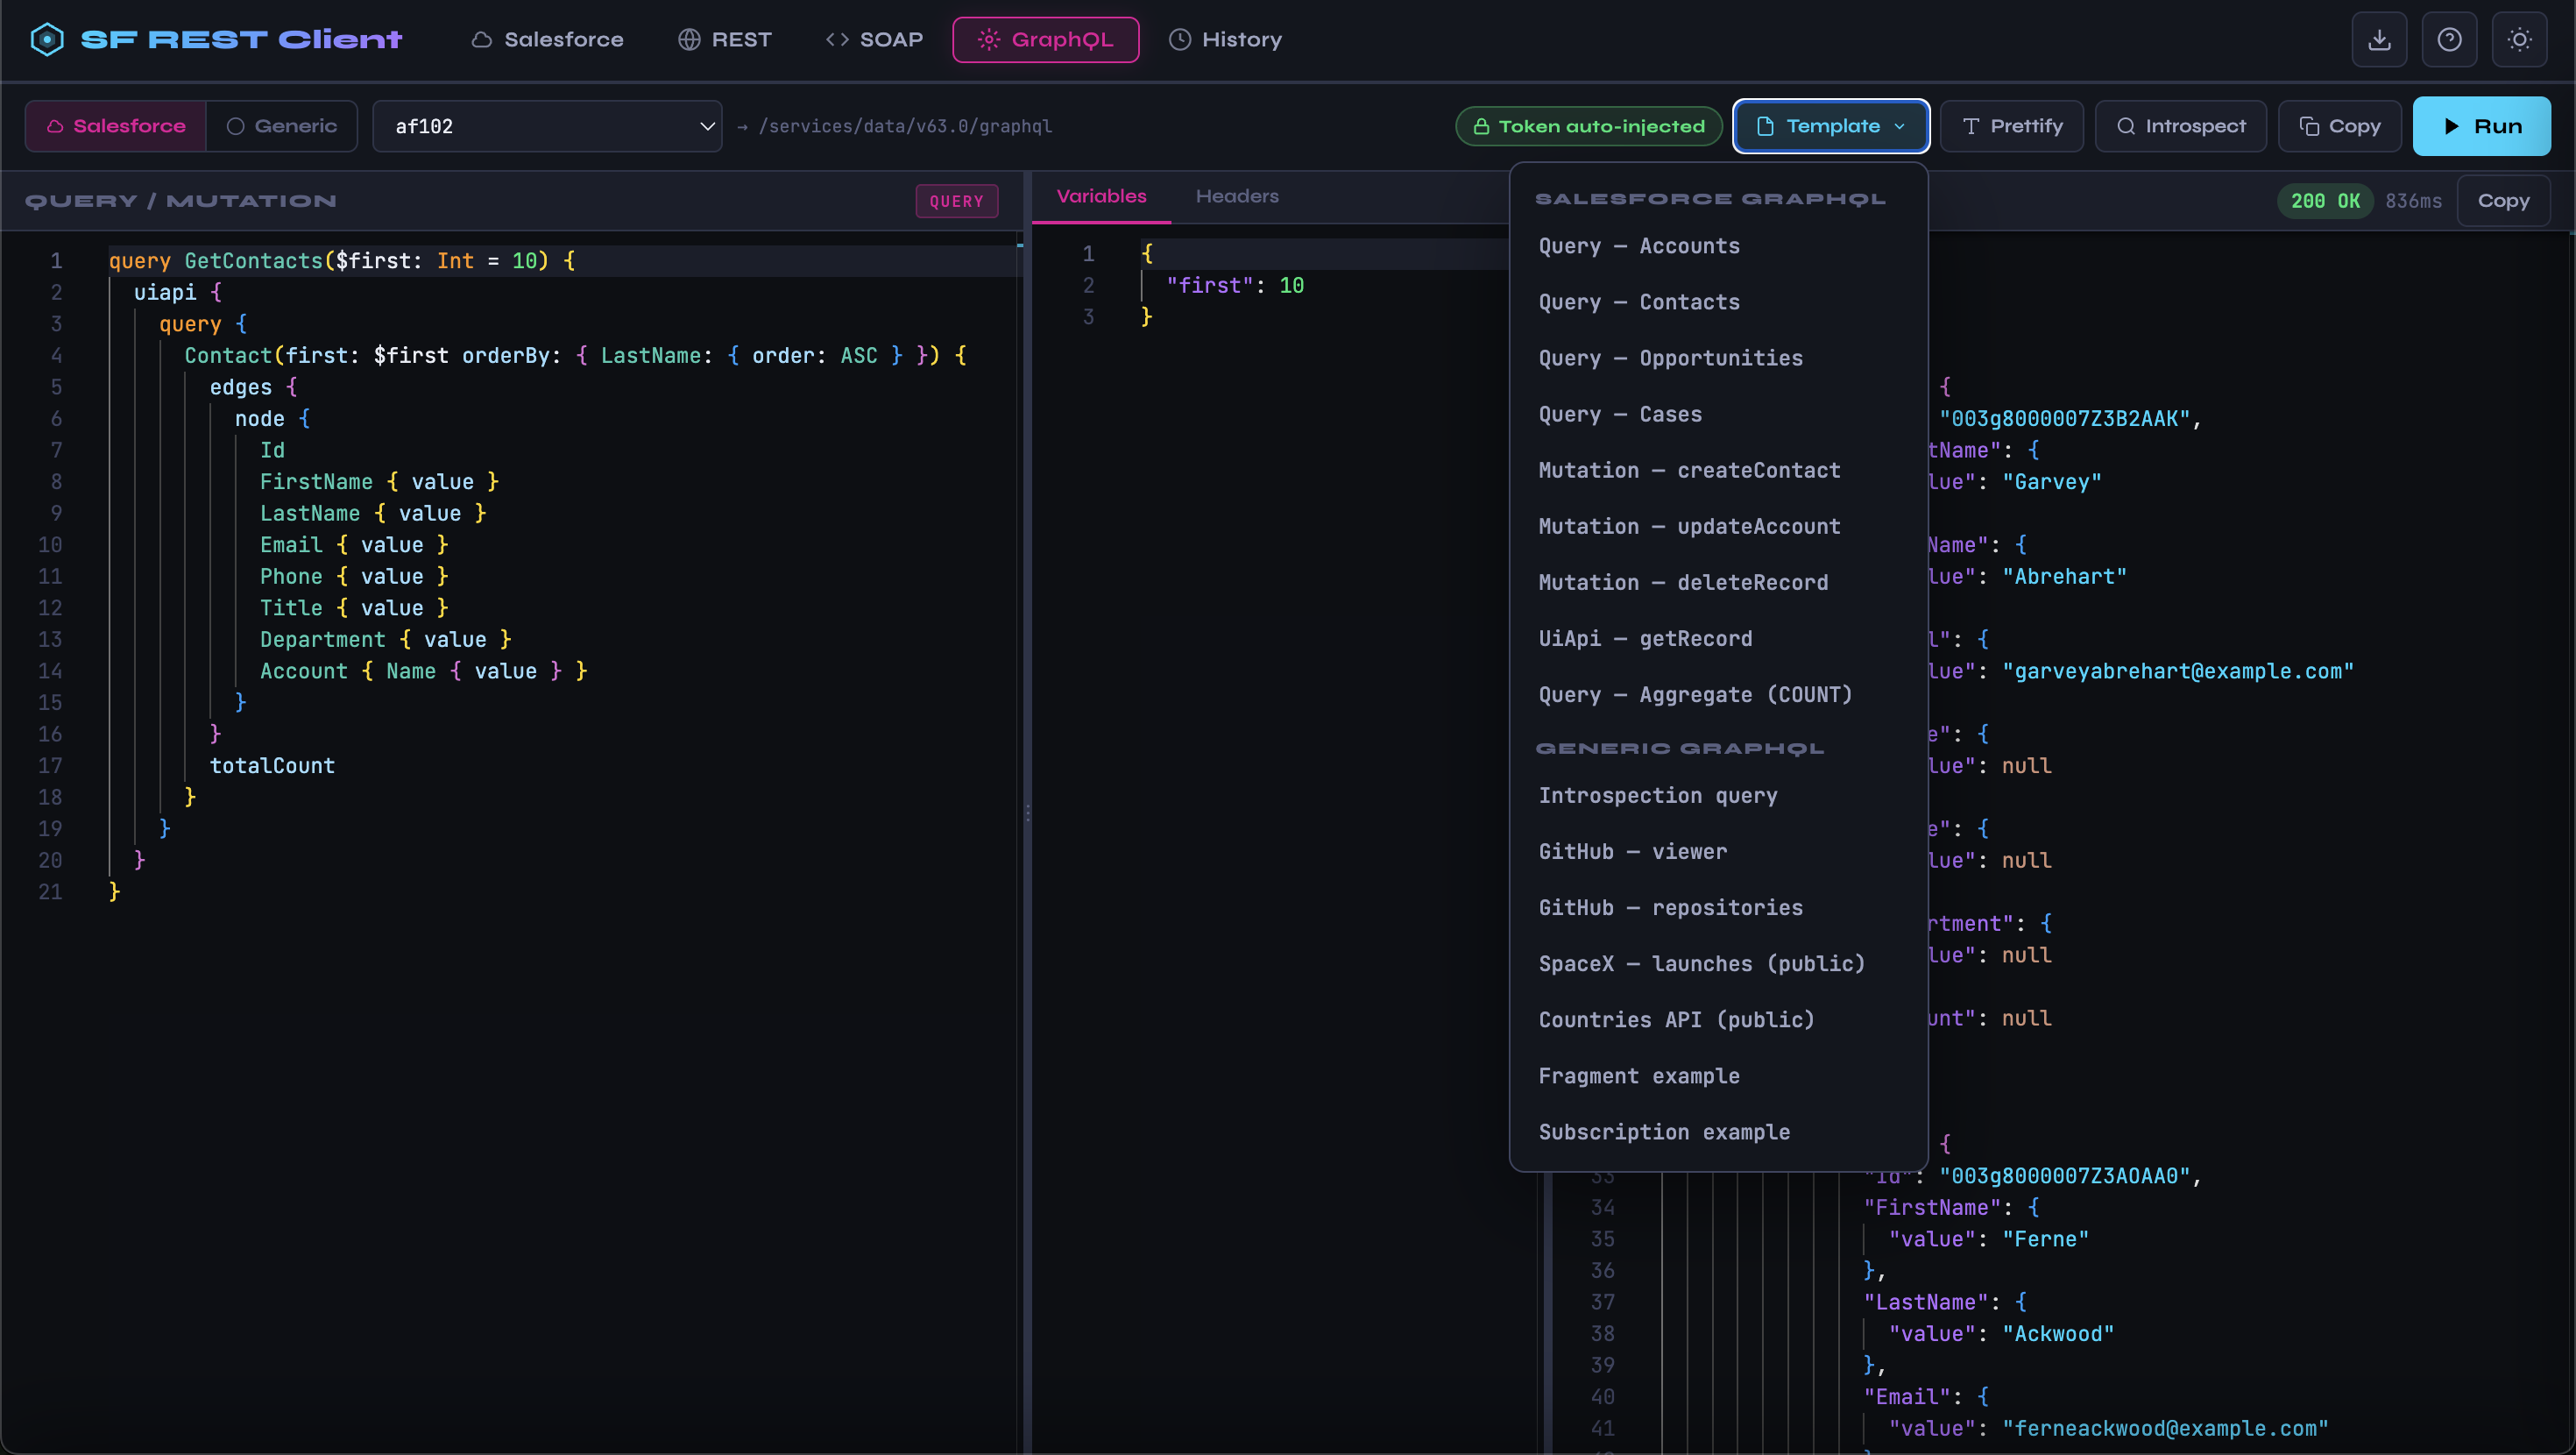Click the text icon on Prettify button
Viewport: 2576px width, 1455px height.
[1971, 126]
